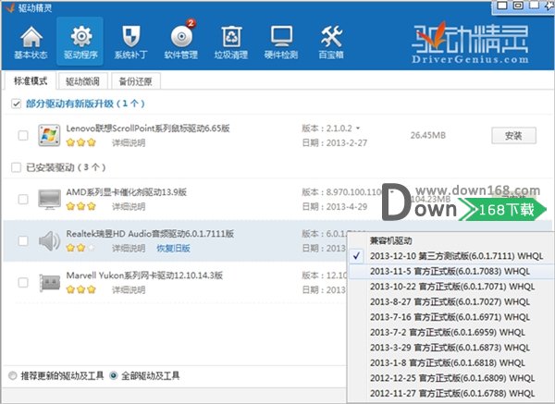Click the 恢复旧版 link for Realtek driver
The width and height of the screenshot is (555, 404).
tap(173, 248)
